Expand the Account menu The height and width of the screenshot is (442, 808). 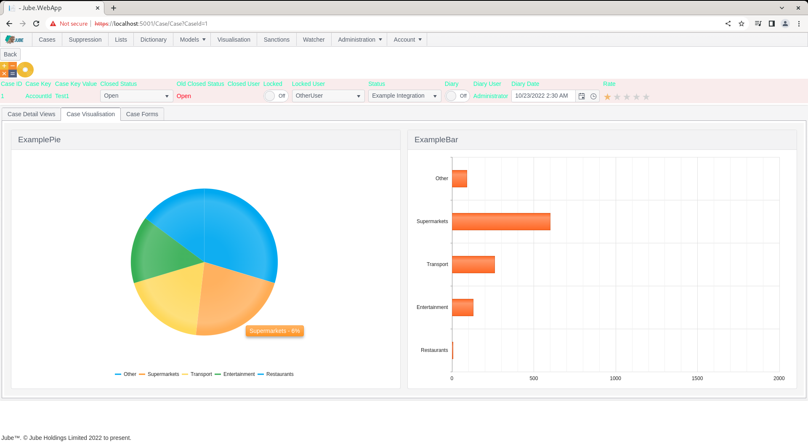[x=407, y=40]
